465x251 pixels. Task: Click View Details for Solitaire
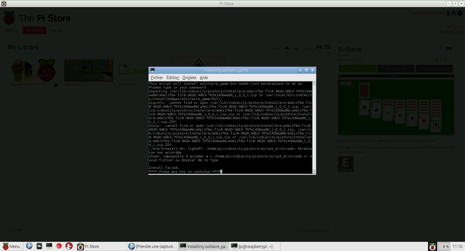tap(395, 69)
